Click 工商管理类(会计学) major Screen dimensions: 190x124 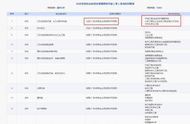pyautogui.click(x=153, y=61)
